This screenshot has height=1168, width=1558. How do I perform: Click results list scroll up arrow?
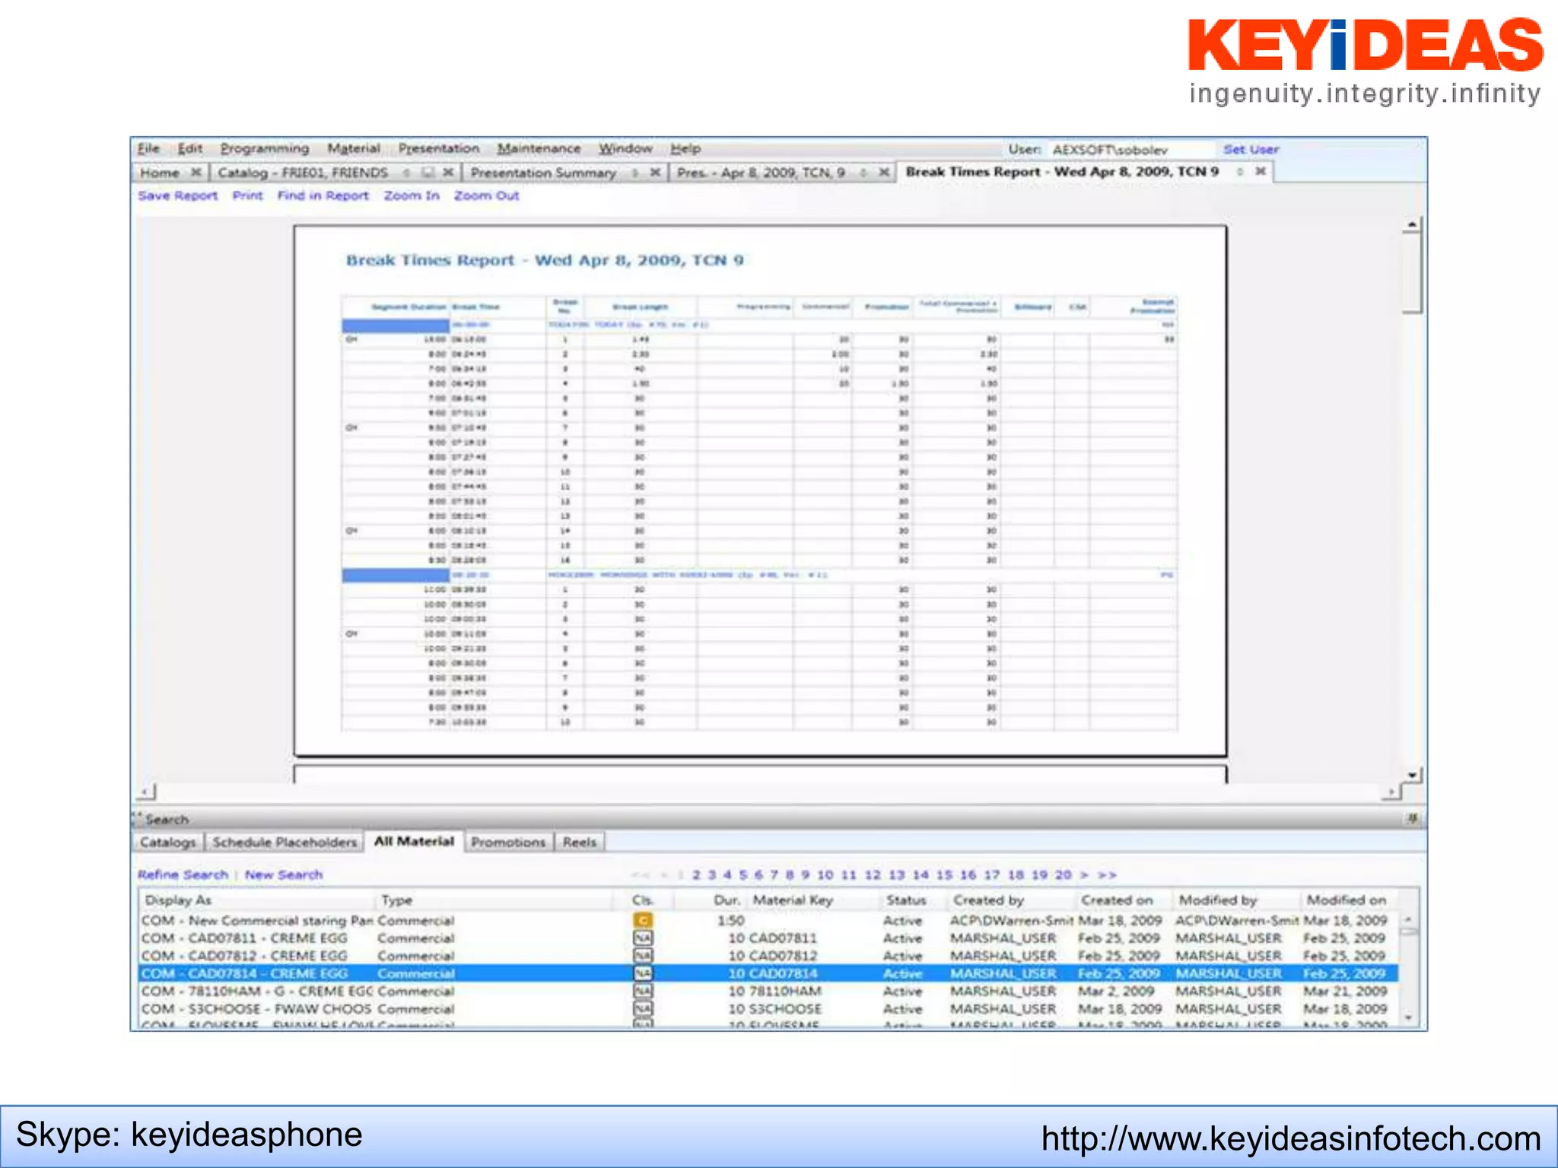[1408, 919]
